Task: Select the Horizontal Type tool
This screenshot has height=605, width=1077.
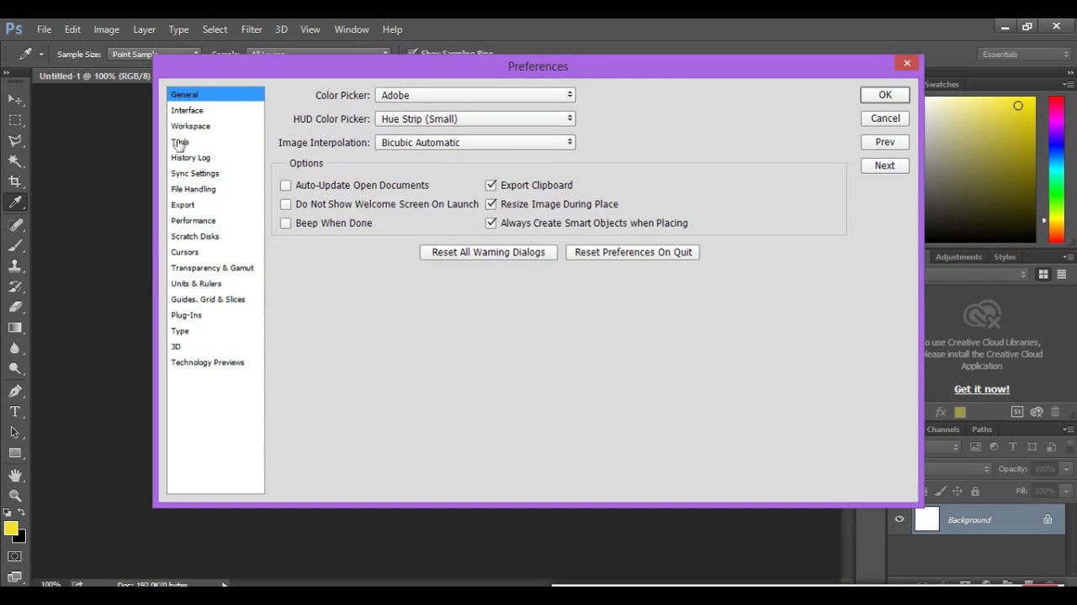Action: point(15,412)
